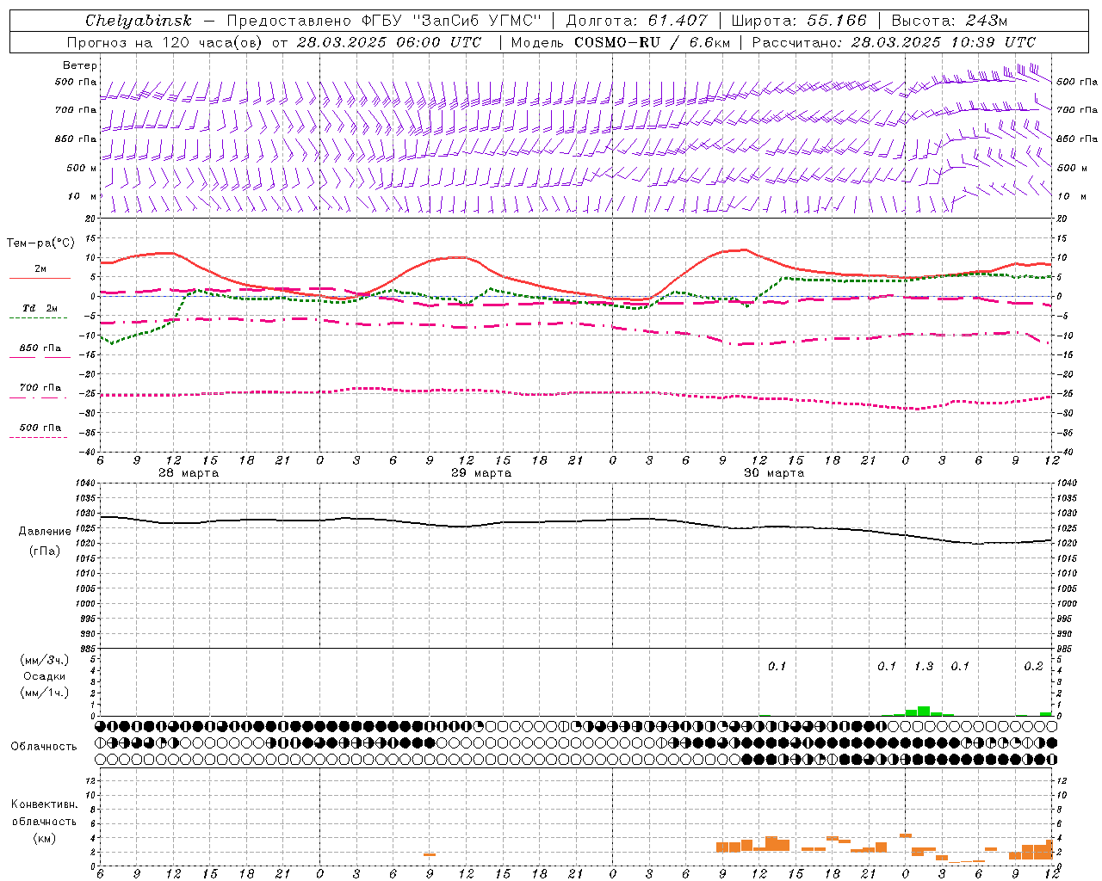Viewport: 1102px width, 881px height.
Task: Click the 700 гПа temperature legend entry
Action: point(40,388)
